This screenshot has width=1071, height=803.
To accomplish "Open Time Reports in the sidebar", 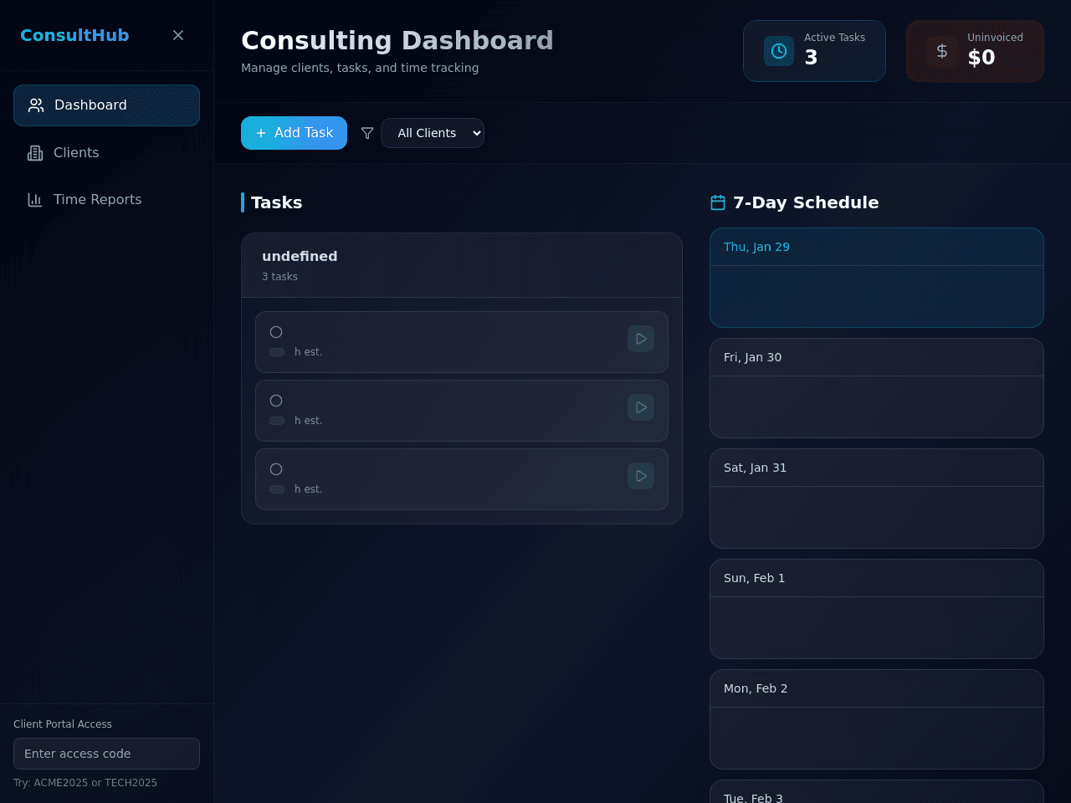I will 106,200.
